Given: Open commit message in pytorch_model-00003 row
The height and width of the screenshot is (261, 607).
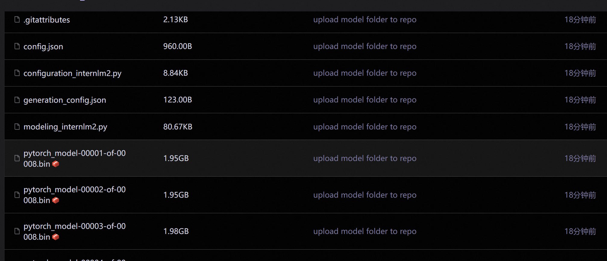Looking at the screenshot, I should (x=365, y=231).
